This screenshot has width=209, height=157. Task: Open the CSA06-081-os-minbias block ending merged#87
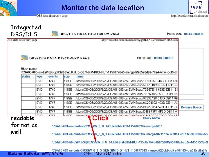click(107, 126)
